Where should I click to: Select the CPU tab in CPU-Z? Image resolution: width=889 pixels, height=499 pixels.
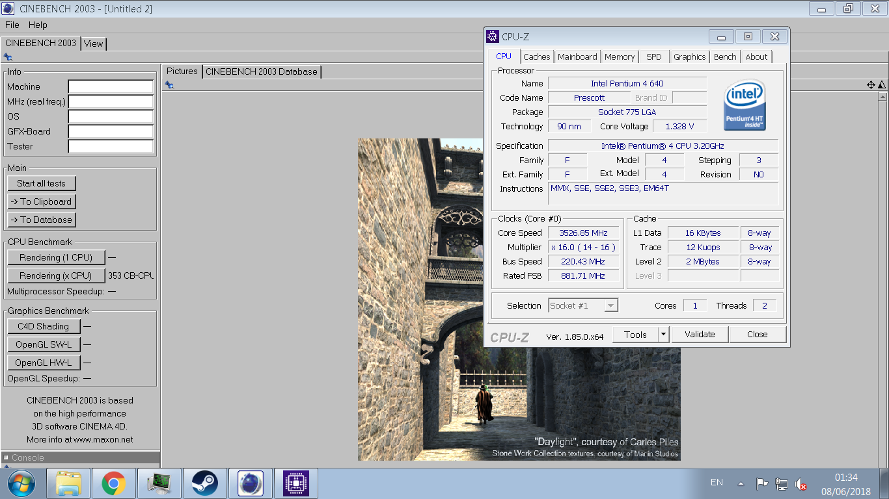(x=504, y=56)
